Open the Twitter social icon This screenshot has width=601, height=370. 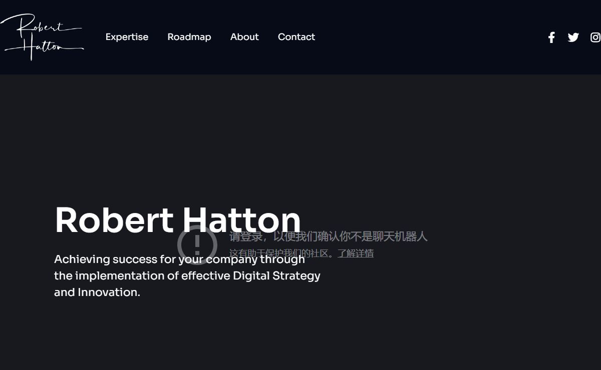pyautogui.click(x=573, y=37)
